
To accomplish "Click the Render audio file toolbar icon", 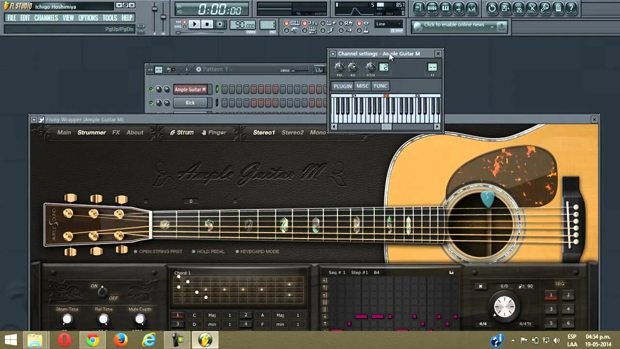I will pyautogui.click(x=519, y=8).
